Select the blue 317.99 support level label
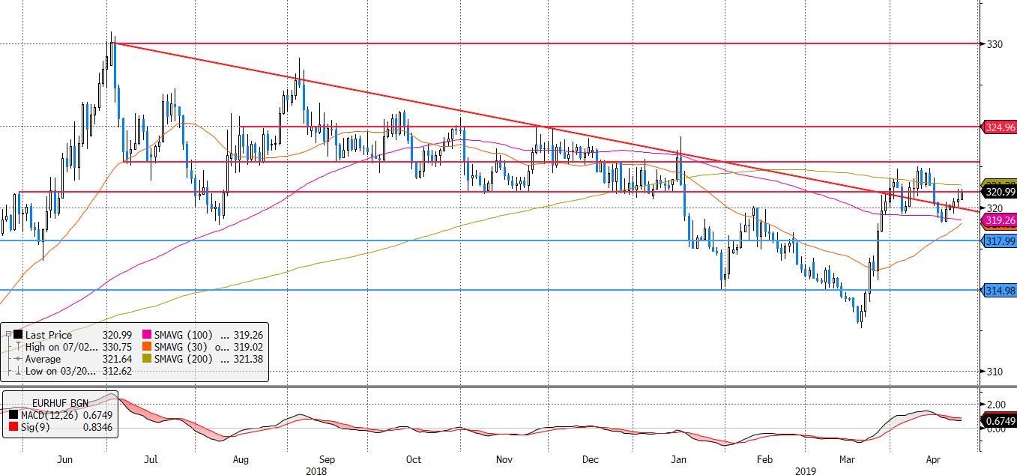 click(998, 241)
